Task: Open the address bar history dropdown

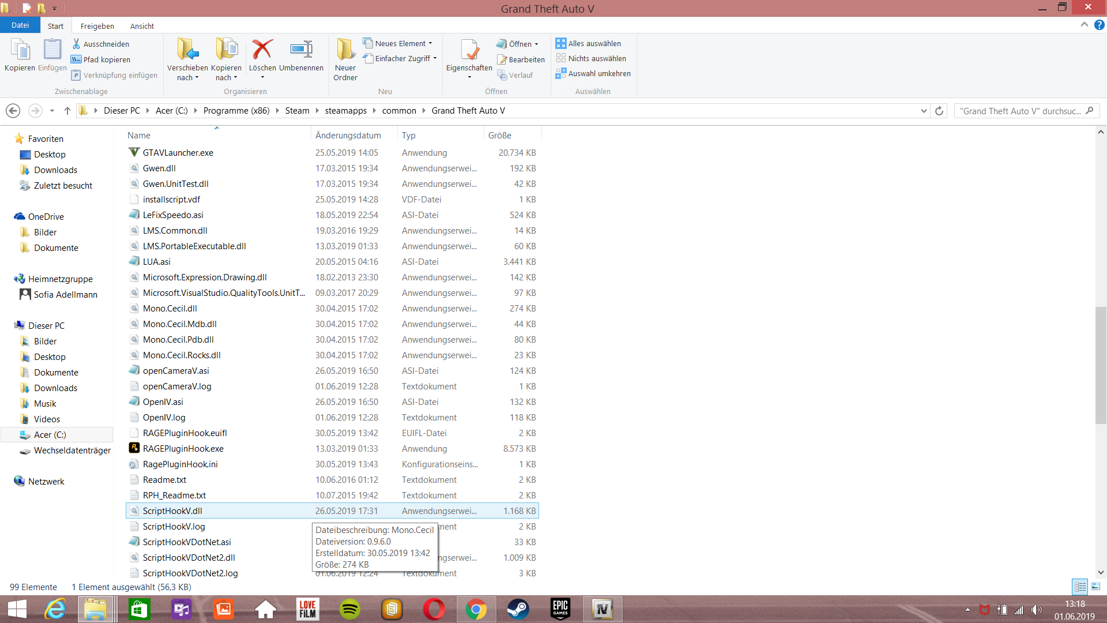Action: pyautogui.click(x=924, y=111)
